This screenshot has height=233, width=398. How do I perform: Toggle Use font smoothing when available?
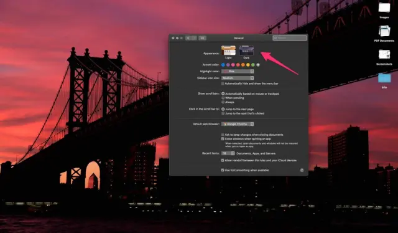[223, 170]
